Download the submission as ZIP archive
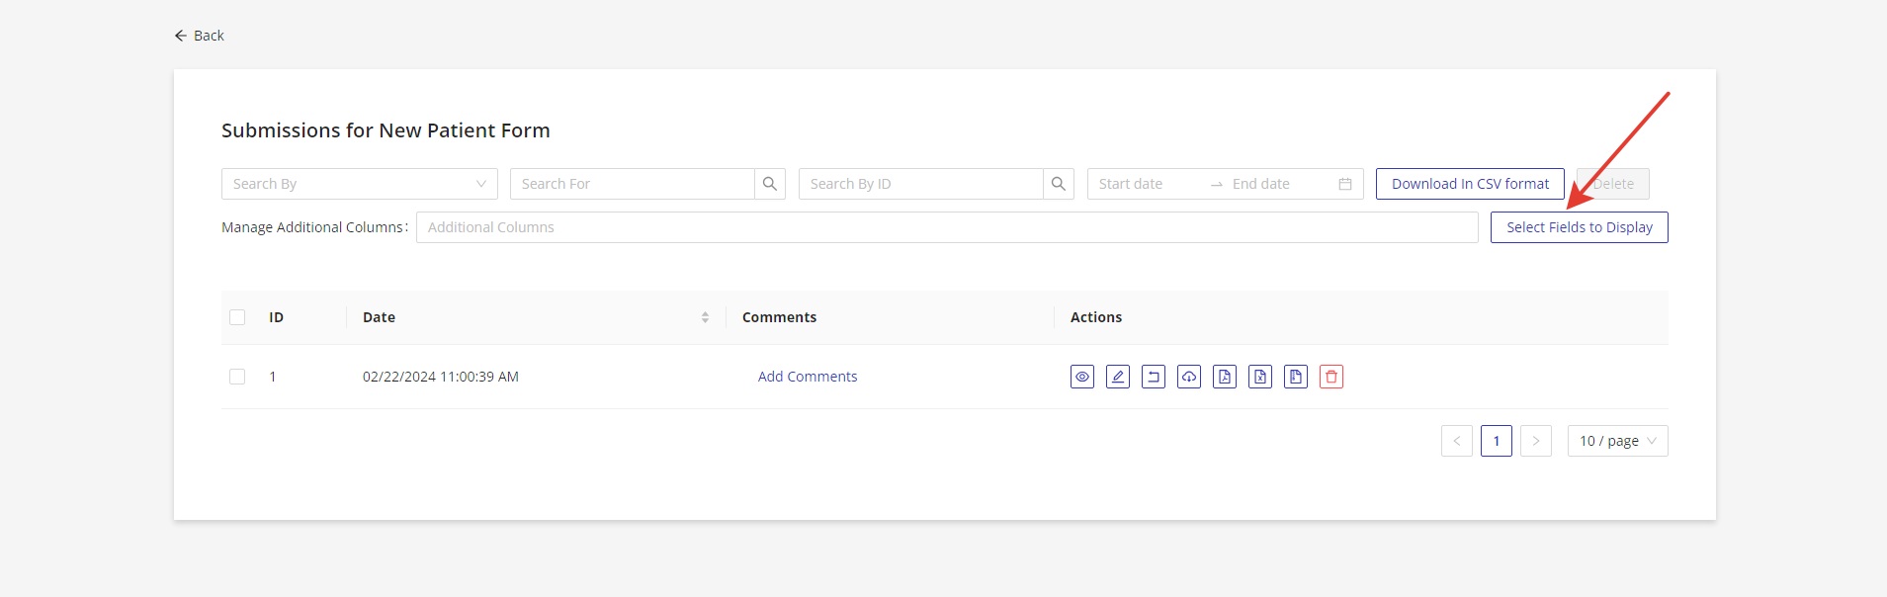Image resolution: width=1887 pixels, height=597 pixels. pos(1295,377)
